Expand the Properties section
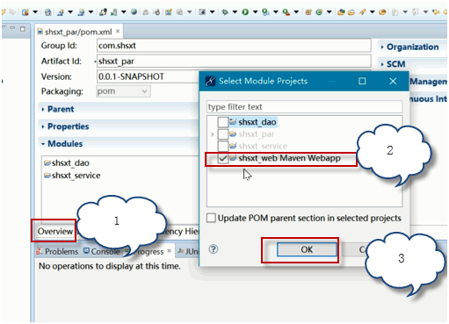The height and width of the screenshot is (324, 449). 43,126
